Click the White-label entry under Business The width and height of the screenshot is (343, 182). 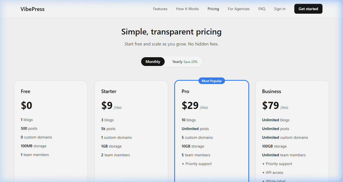(274, 181)
